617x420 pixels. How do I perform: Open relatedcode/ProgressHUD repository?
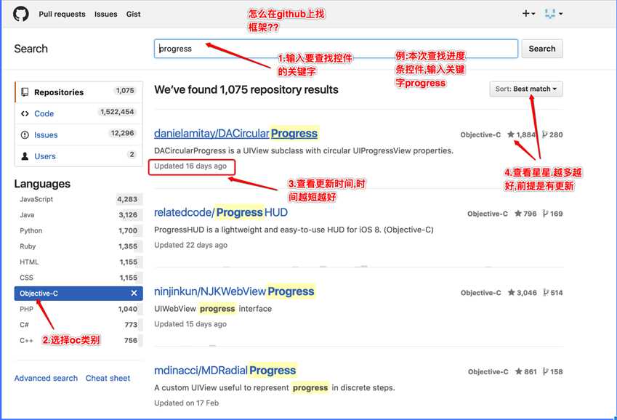[x=221, y=213]
